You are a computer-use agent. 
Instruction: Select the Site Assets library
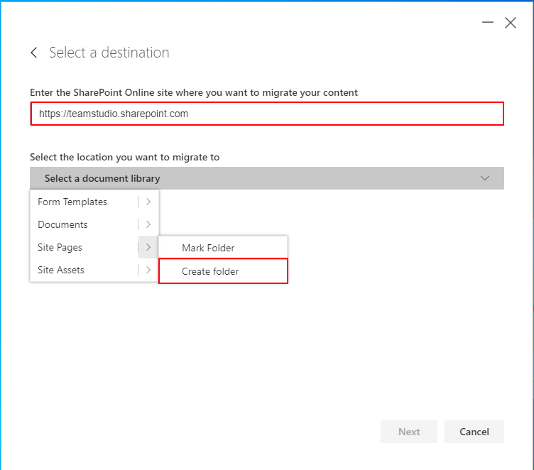(61, 270)
